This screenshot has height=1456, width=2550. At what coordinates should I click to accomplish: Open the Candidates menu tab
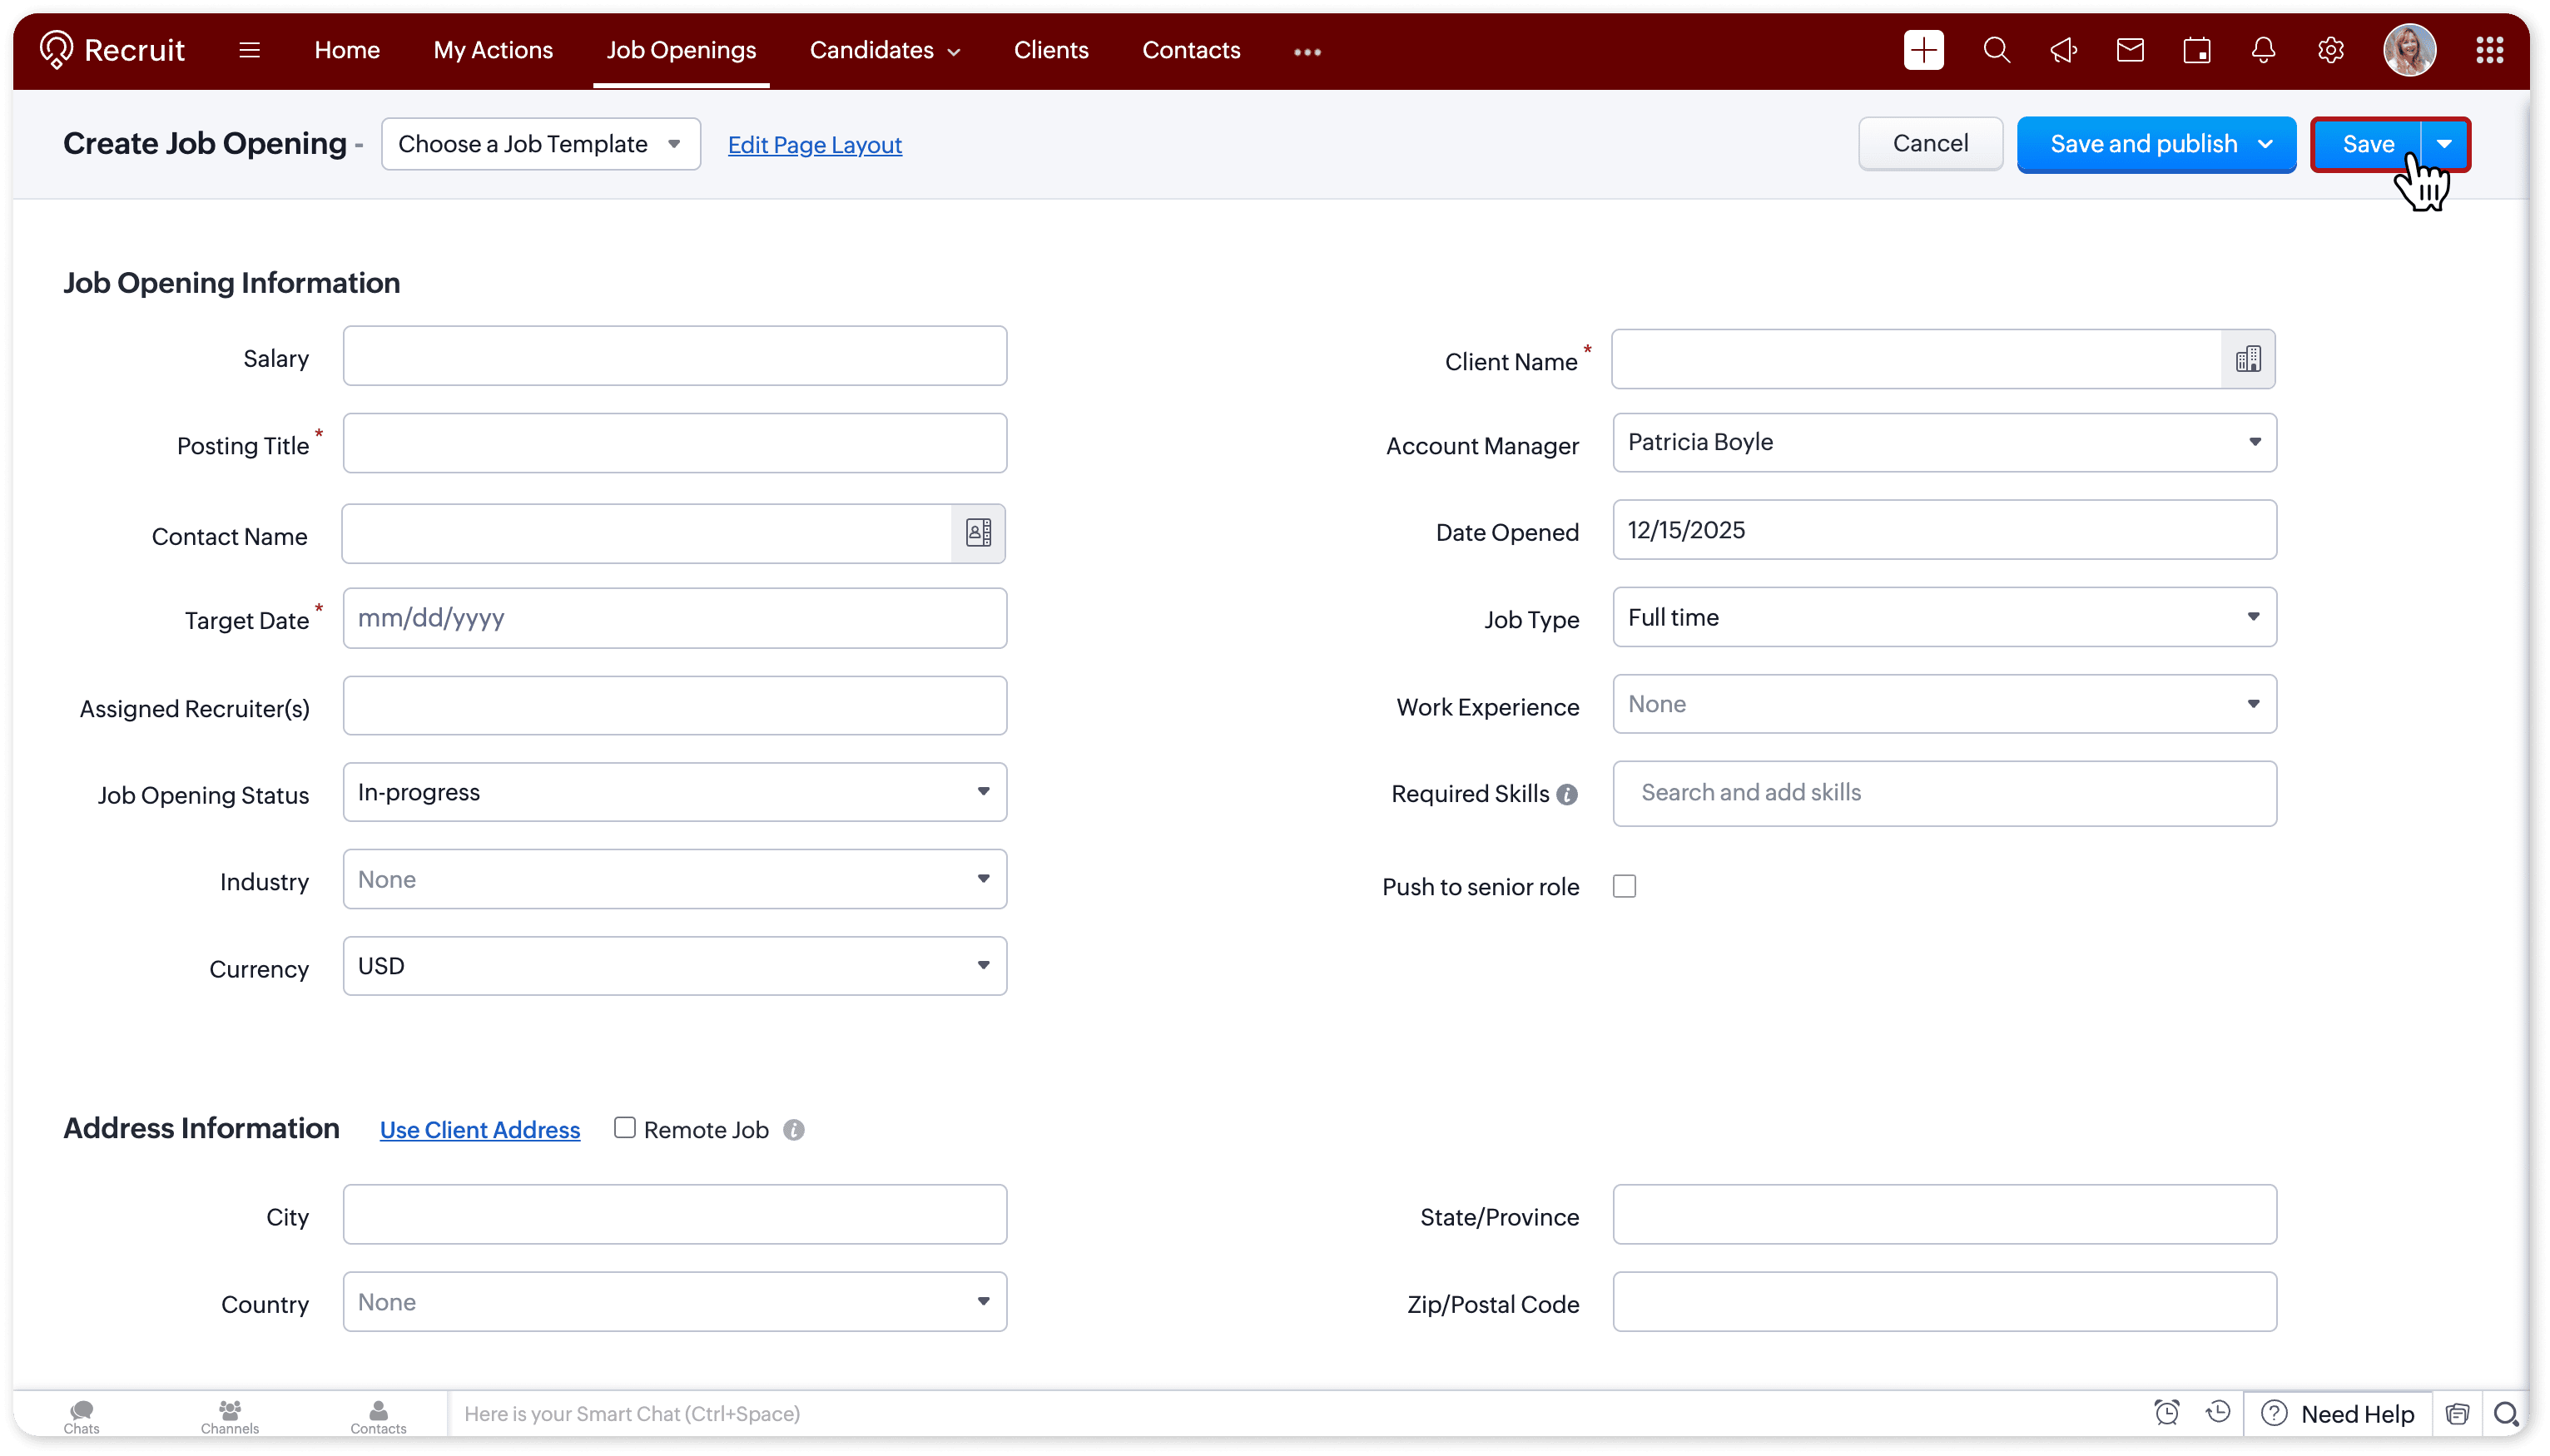pyautogui.click(x=884, y=50)
